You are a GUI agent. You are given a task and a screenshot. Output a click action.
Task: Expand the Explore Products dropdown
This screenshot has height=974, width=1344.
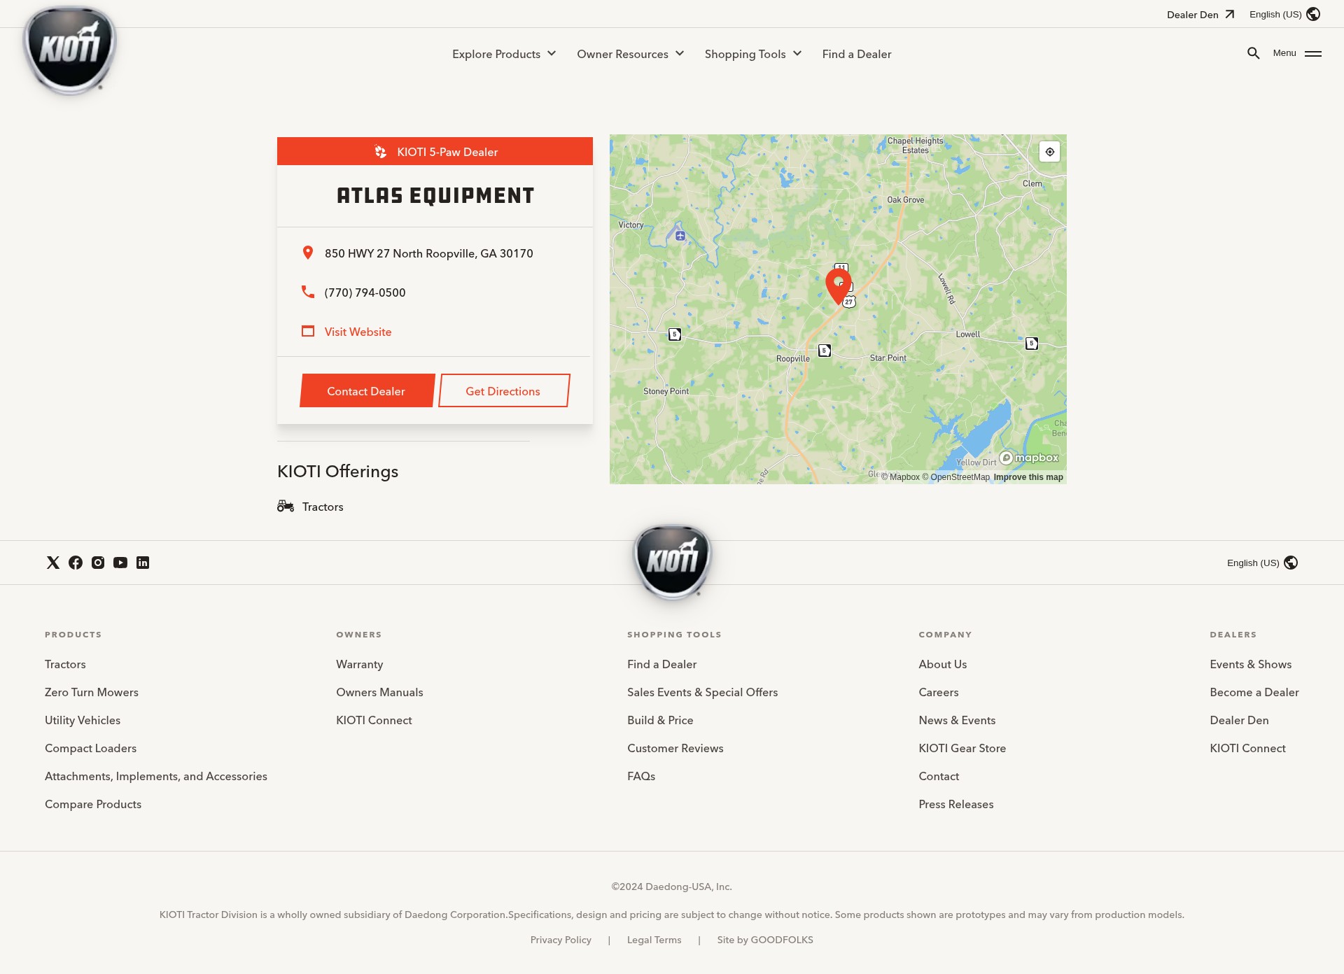tap(504, 54)
